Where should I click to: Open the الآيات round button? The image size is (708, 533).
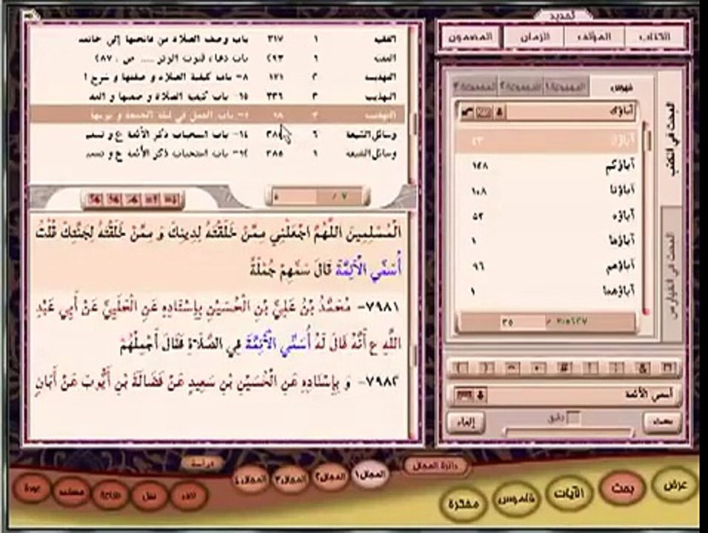point(570,493)
